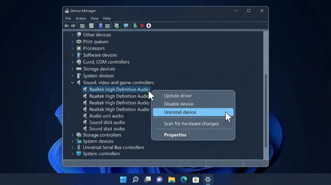Open the View menu

coord(95,18)
